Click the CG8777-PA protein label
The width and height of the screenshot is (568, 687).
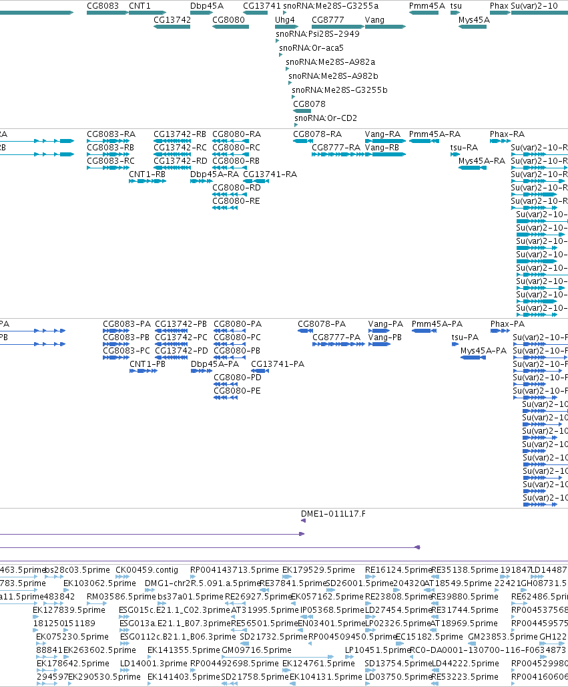[336, 337]
